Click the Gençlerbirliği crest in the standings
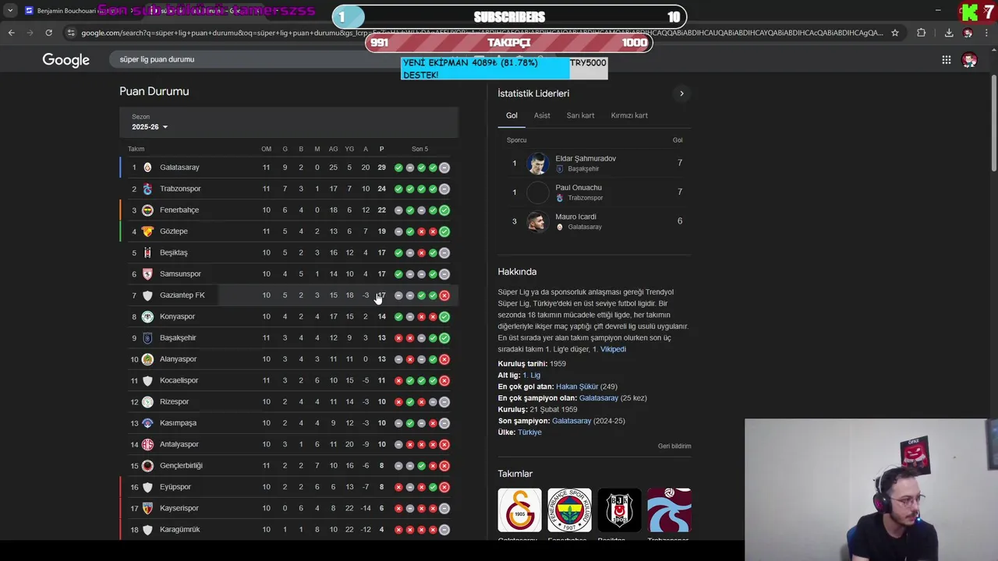The height and width of the screenshot is (561, 998). (147, 466)
